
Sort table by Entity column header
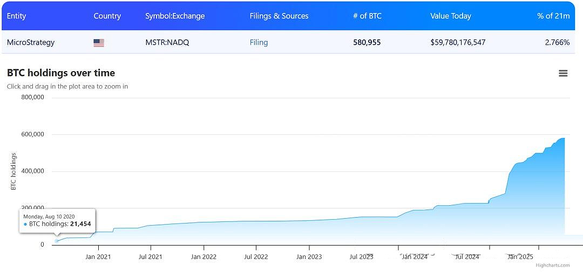pos(16,16)
